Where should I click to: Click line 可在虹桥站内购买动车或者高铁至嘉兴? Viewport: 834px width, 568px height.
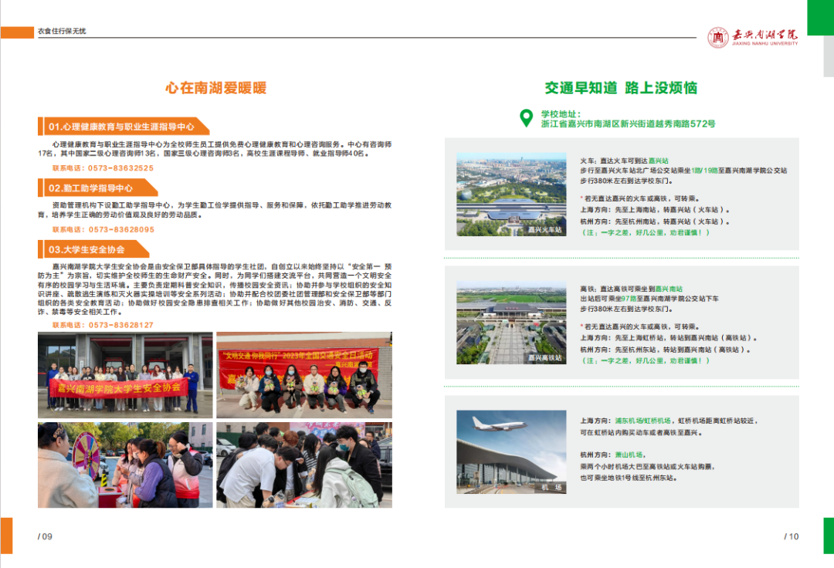coord(642,432)
